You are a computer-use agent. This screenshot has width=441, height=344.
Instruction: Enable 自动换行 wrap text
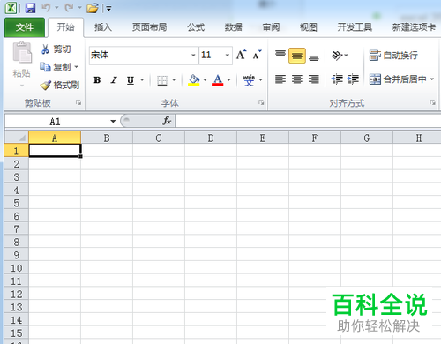pyautogui.click(x=393, y=55)
